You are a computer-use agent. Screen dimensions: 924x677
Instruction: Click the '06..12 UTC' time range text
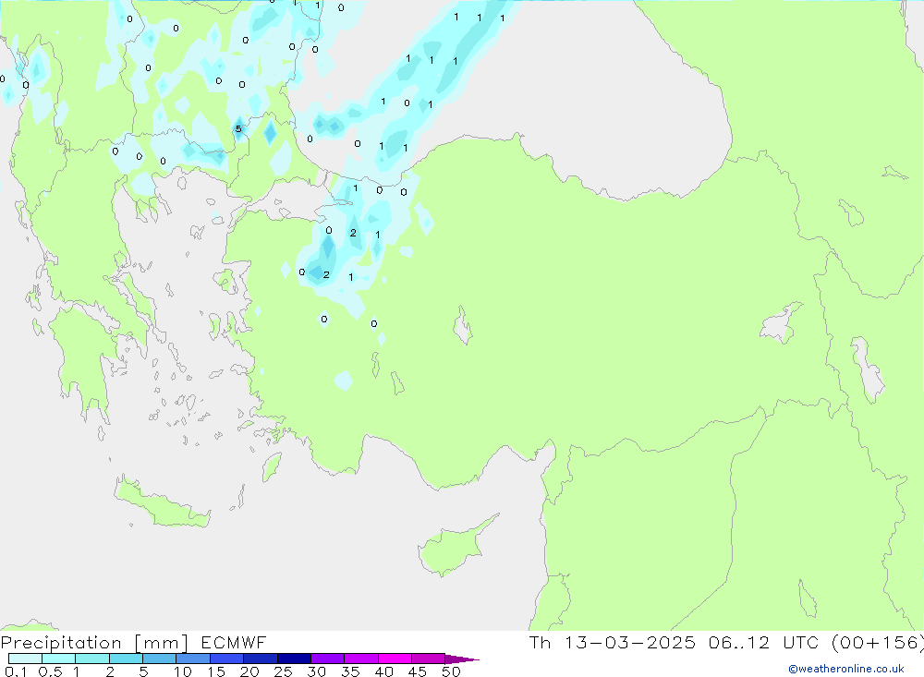point(764,643)
